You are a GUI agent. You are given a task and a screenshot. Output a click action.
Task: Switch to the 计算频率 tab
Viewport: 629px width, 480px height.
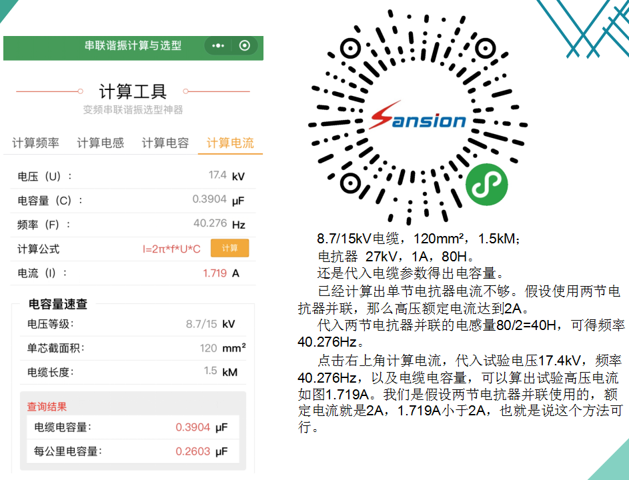[35, 143]
